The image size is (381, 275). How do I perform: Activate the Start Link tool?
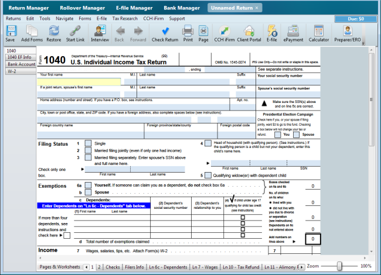(76, 33)
